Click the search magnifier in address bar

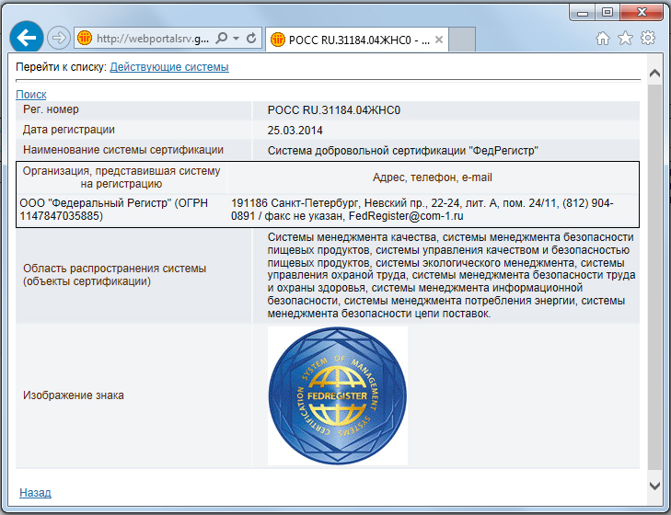(222, 39)
